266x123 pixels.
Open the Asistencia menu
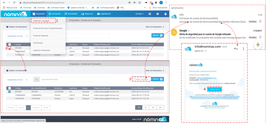click(x=55, y=14)
